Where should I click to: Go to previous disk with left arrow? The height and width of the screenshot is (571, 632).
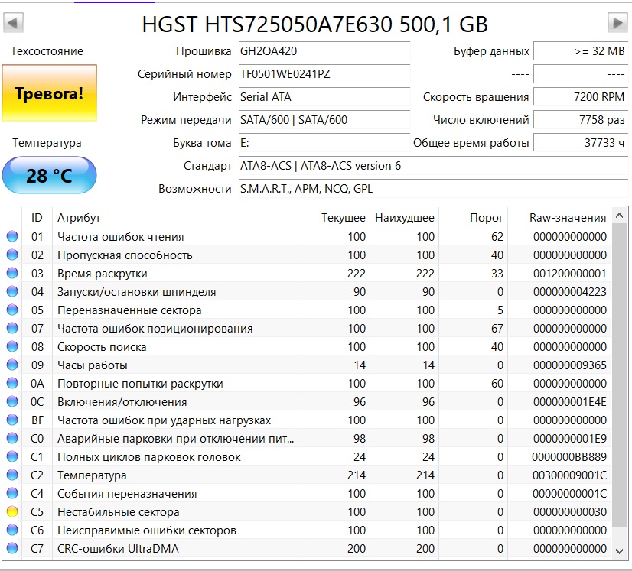click(x=13, y=23)
